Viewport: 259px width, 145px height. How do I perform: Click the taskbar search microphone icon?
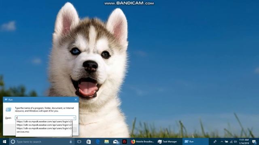tap(71, 141)
